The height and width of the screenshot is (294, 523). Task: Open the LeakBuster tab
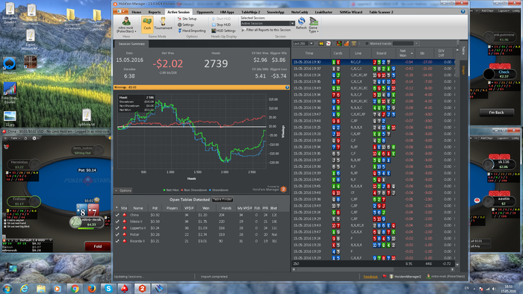(x=324, y=12)
